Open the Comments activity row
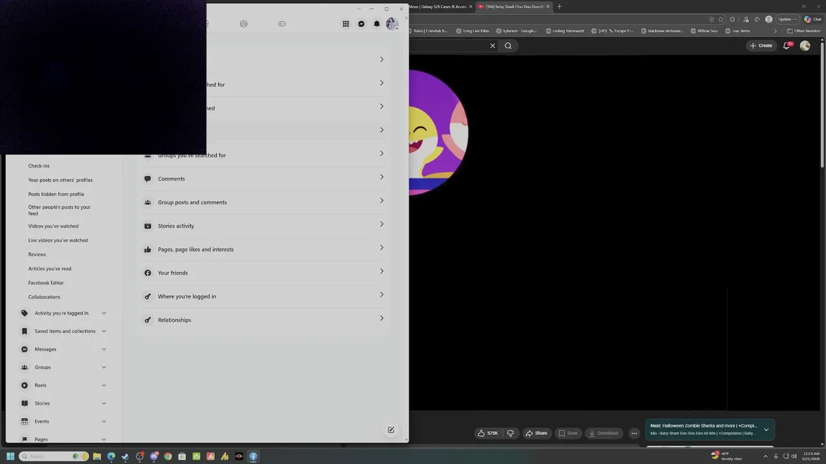The width and height of the screenshot is (826, 464). 263,179
